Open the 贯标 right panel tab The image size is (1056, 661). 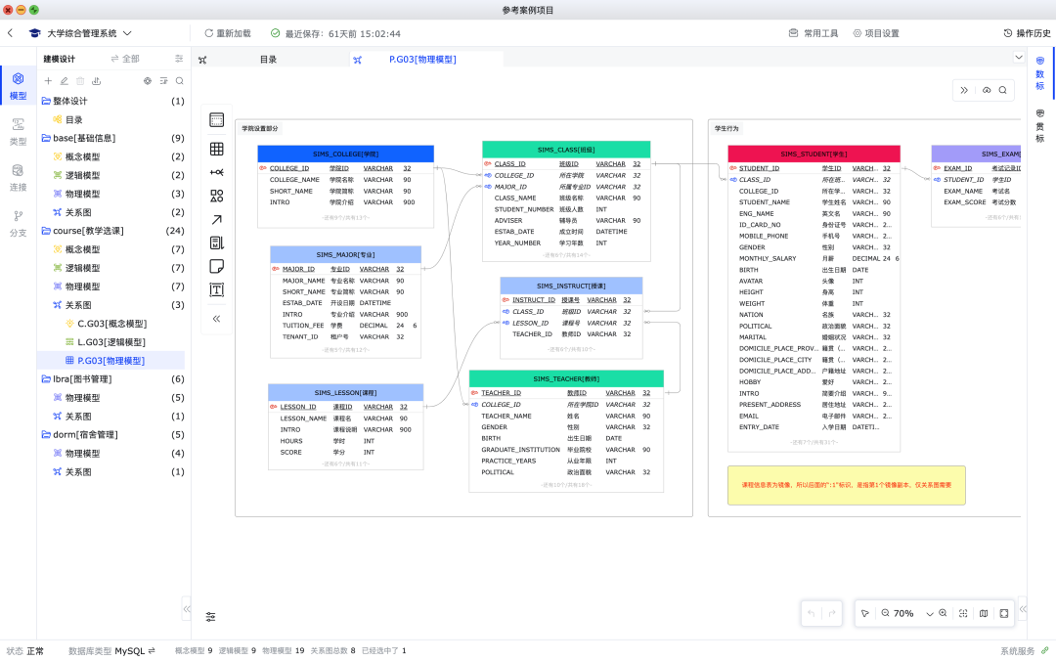coord(1040,127)
